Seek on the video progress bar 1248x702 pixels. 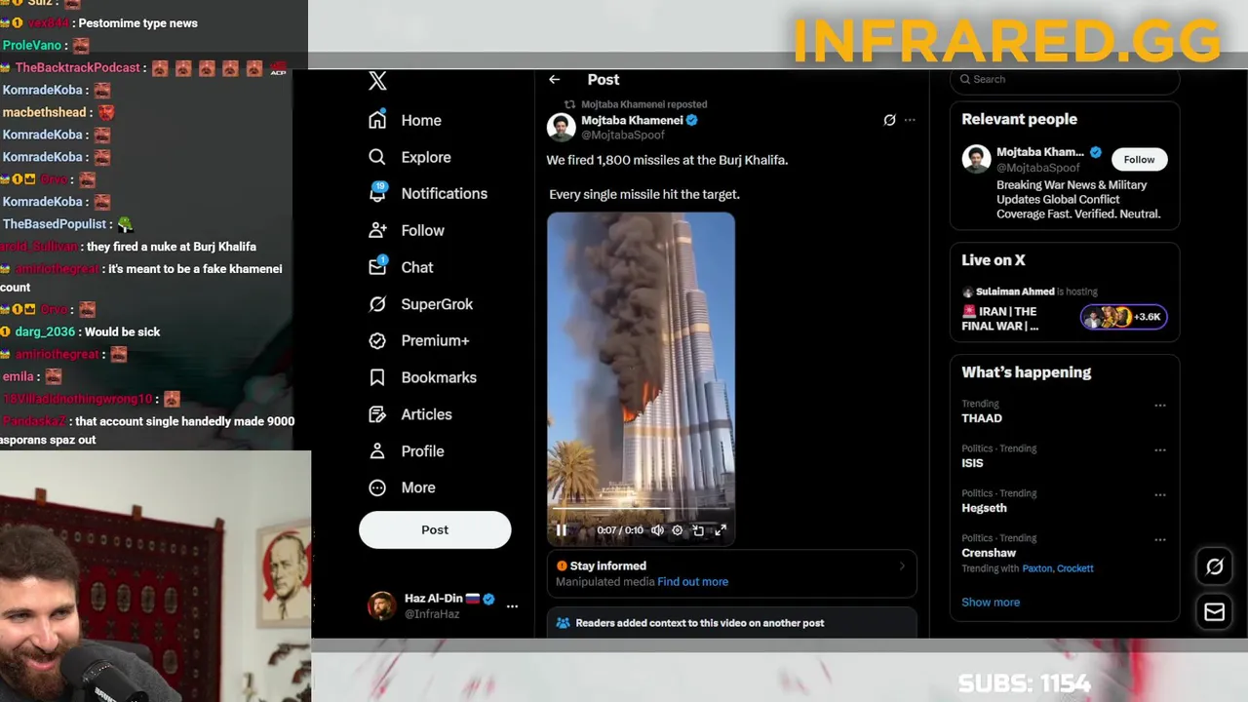[641, 508]
